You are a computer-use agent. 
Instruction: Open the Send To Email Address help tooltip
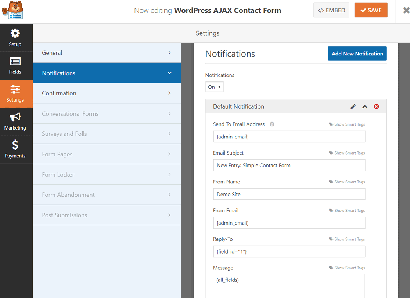pos(272,124)
